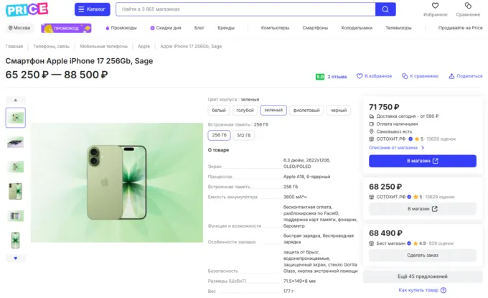Image resolution: width=488 pixels, height=298 pixels.
Task: Select the fourth product thumbnail
Action: click(x=16, y=191)
